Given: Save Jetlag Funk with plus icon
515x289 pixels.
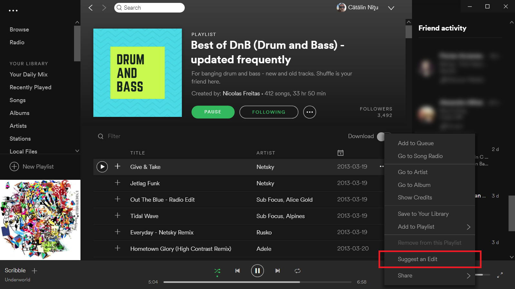Looking at the screenshot, I should click(x=117, y=182).
